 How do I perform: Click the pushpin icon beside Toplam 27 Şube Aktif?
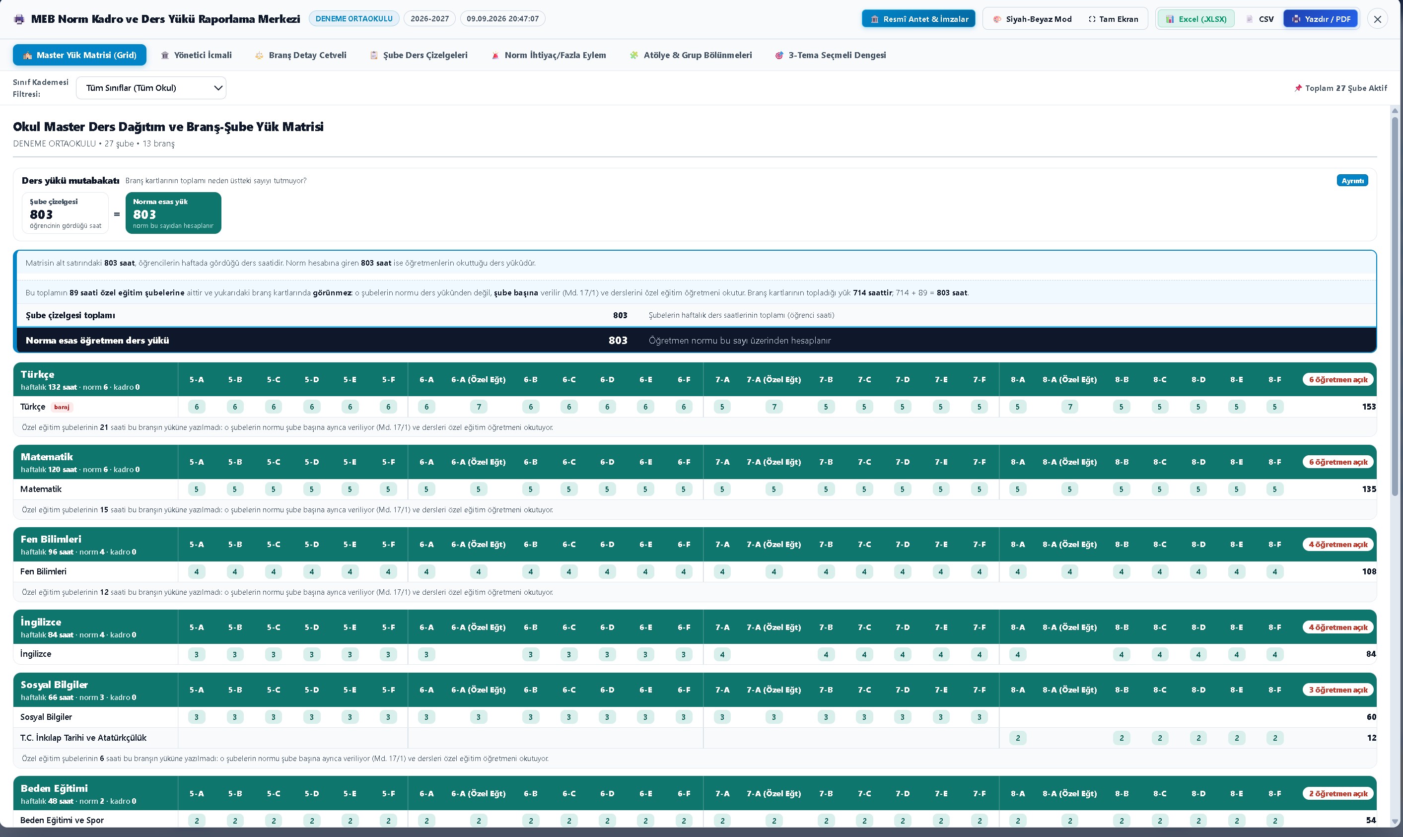(1298, 88)
